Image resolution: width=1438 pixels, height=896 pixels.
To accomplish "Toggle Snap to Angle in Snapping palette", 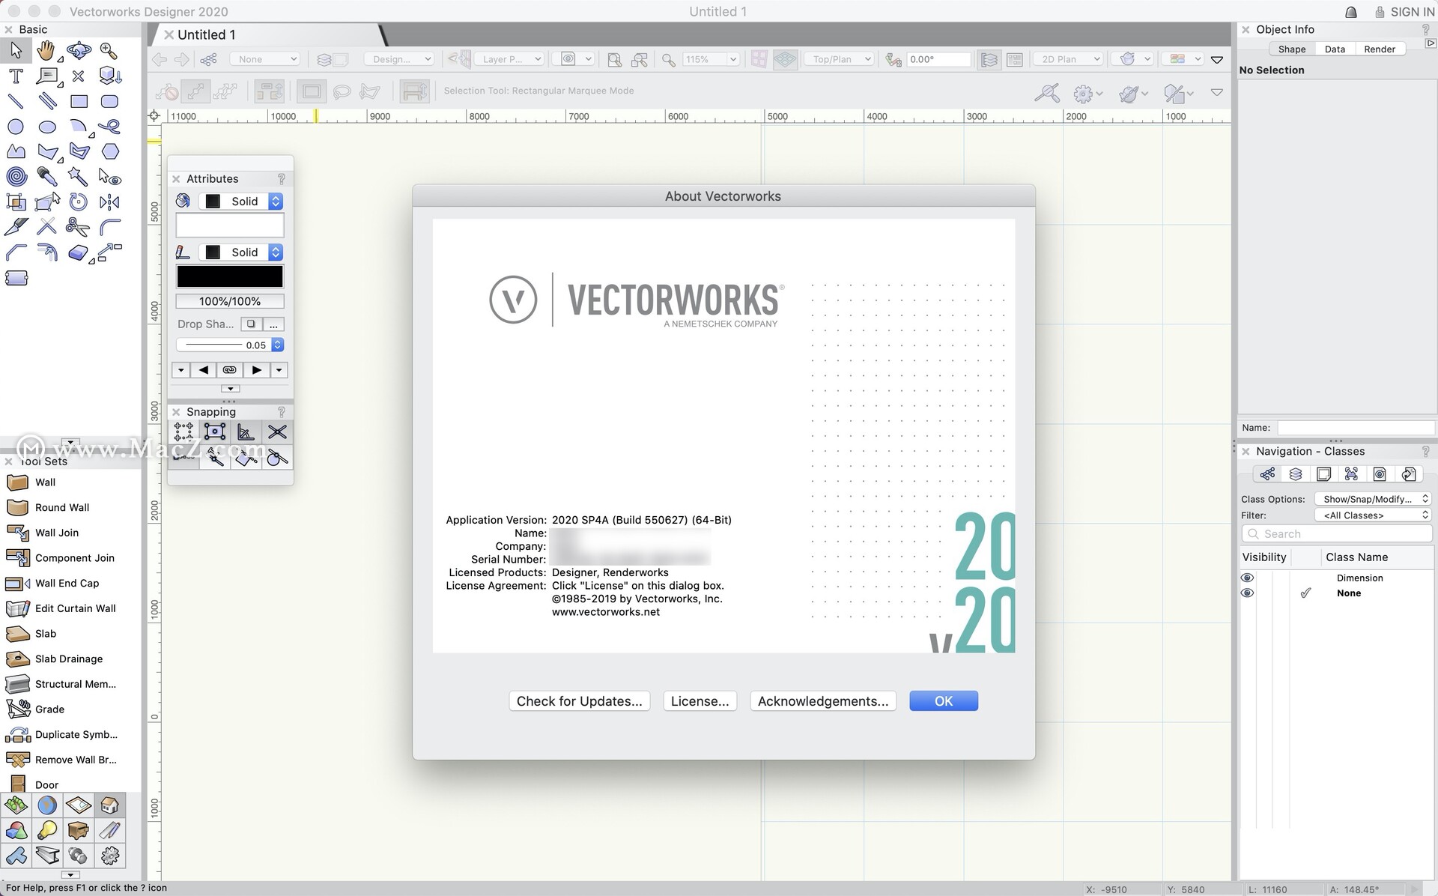I will pyautogui.click(x=246, y=432).
